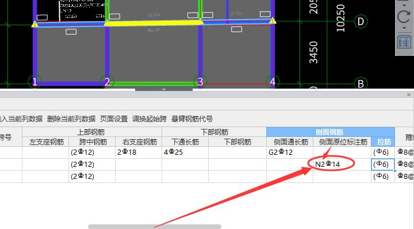
Task: Select the green beam between axes 2 and 3
Action: pos(154,84)
